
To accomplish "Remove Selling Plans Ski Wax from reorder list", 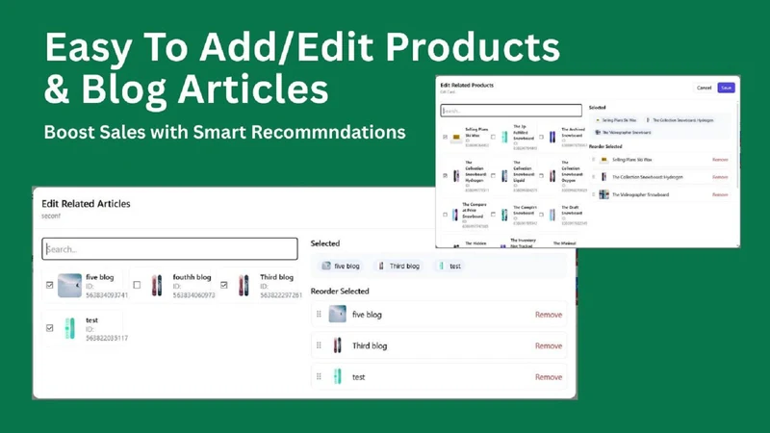I will point(720,160).
